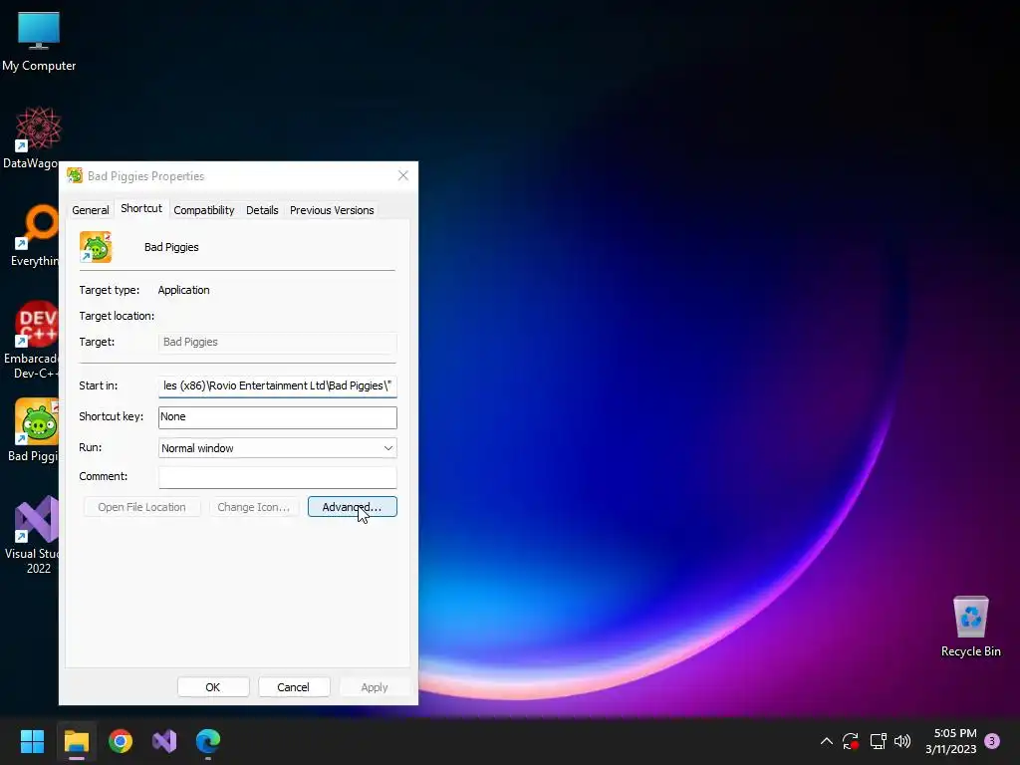Close the Bad Piggies Properties dialog
1020x765 pixels.
coord(403,175)
